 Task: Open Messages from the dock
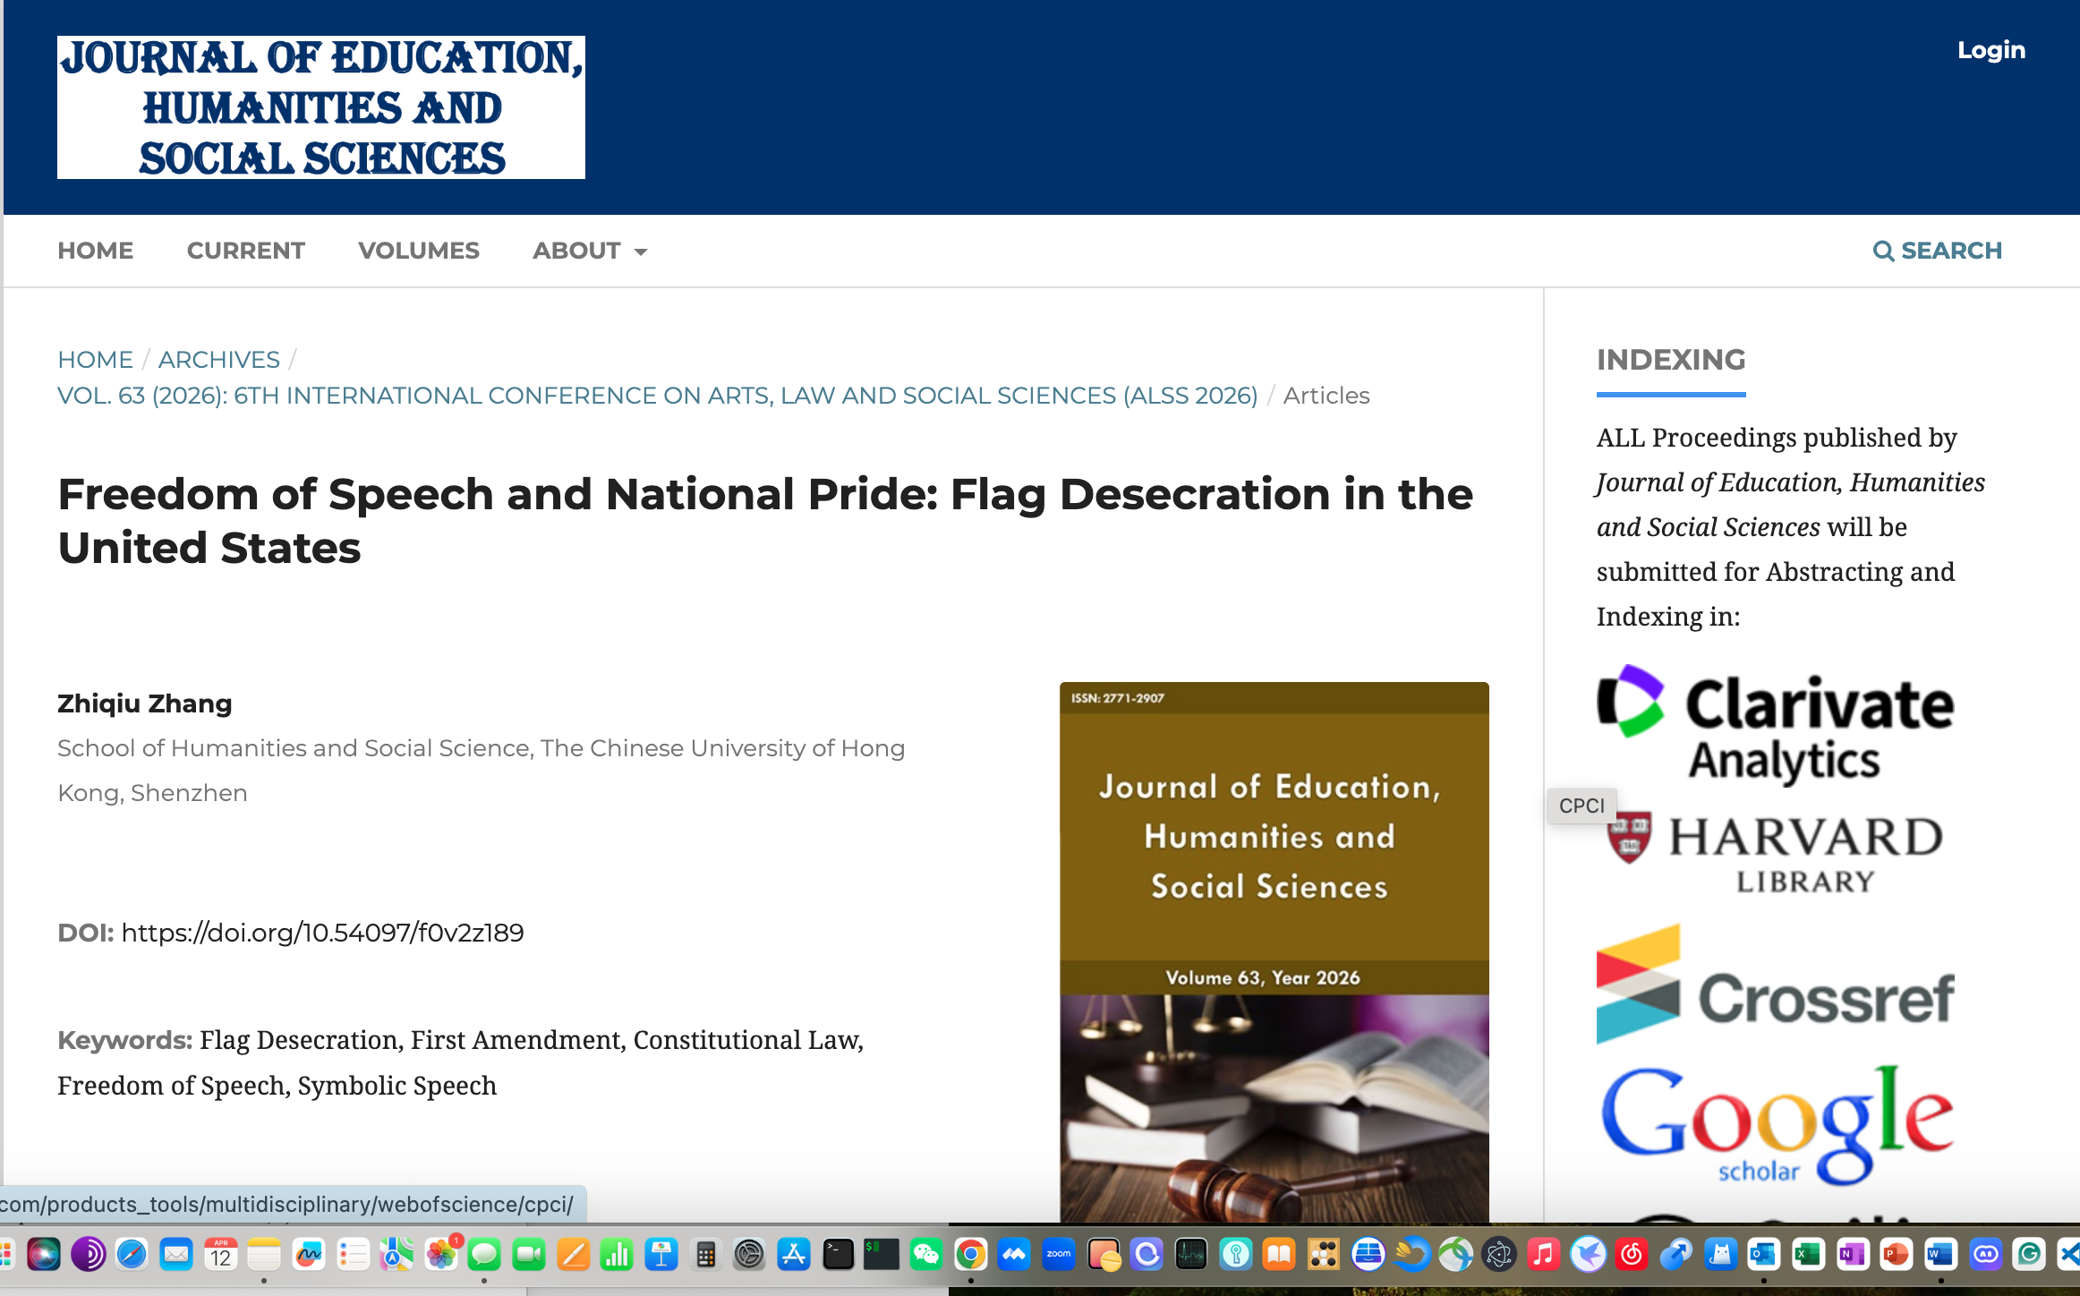[x=484, y=1255]
